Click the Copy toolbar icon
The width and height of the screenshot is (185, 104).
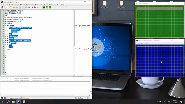coord(8,8)
